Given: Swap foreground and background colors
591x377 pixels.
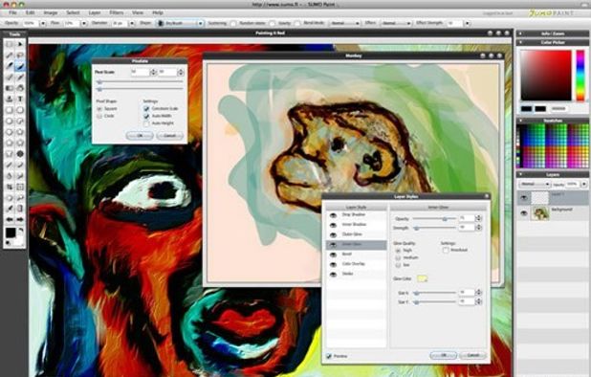Looking at the screenshot, I should (x=21, y=230).
